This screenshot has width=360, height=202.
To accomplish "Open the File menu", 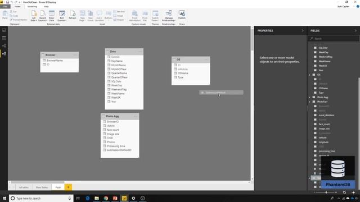I will tap(5, 7).
